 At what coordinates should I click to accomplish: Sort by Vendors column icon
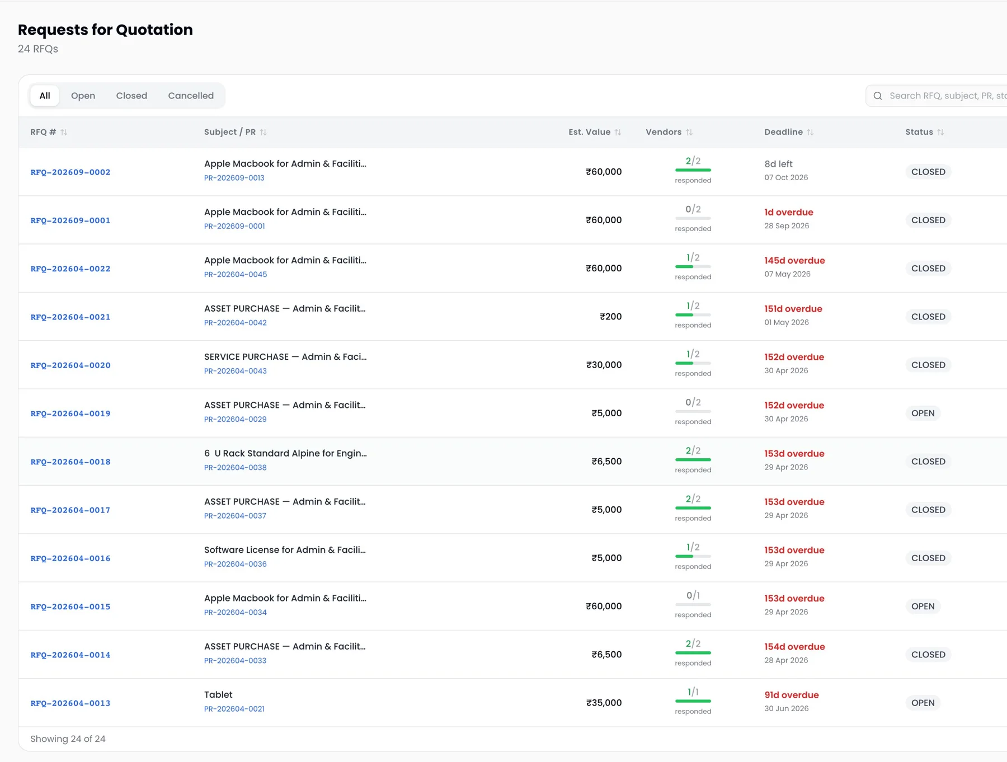[689, 132]
